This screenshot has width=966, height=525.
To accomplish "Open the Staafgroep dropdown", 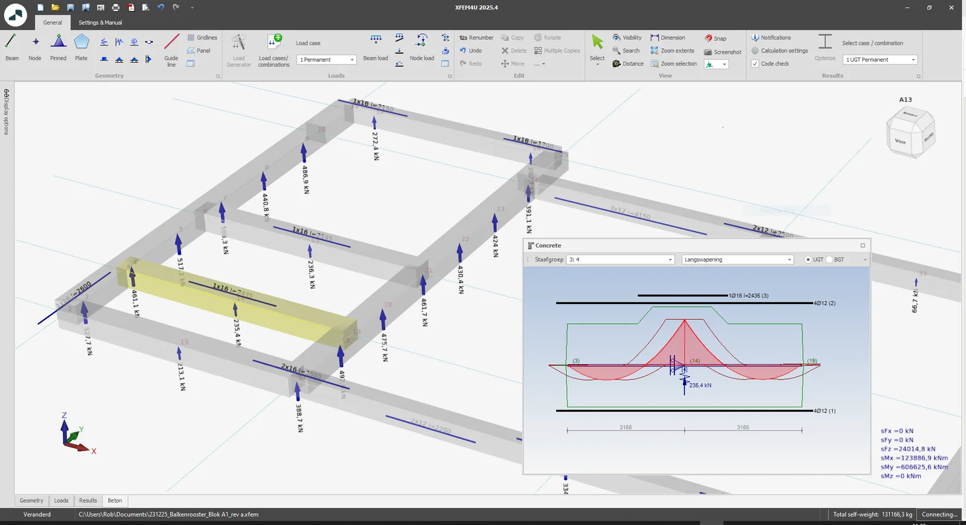I will point(621,259).
